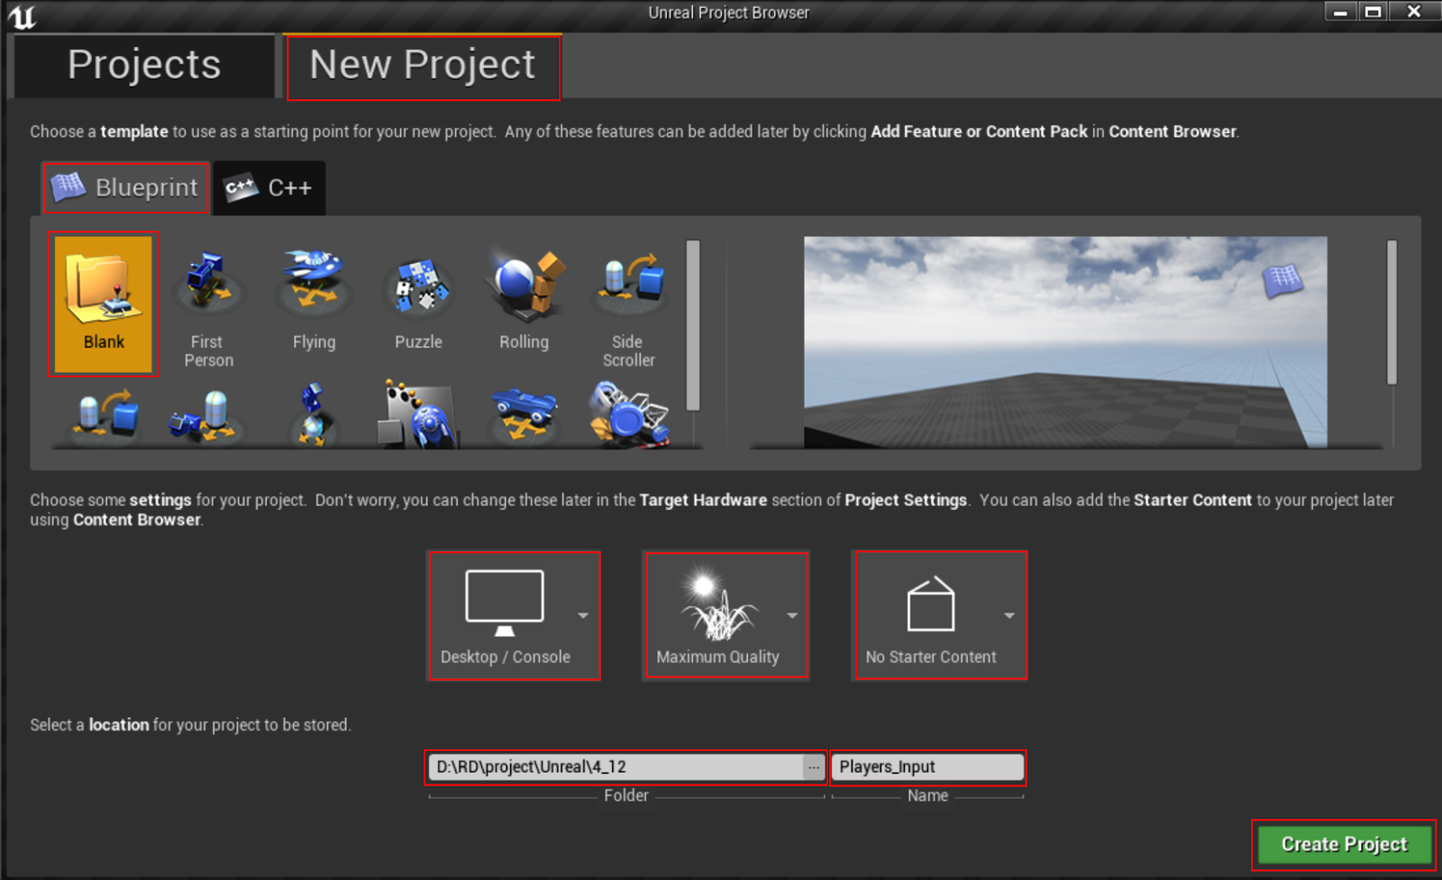Screen dimensions: 1442x880
Task: Edit the Players_Input project name field
Action: coord(926,767)
